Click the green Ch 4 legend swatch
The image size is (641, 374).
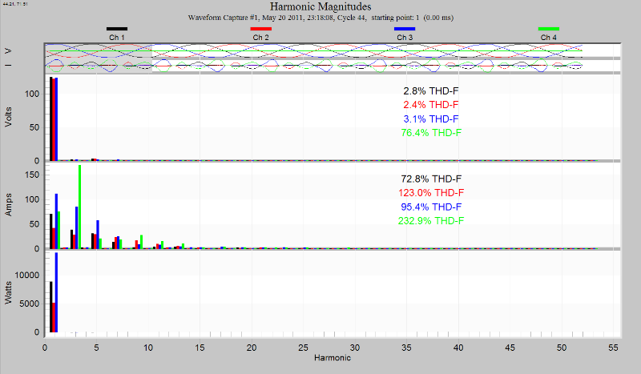[x=549, y=29]
